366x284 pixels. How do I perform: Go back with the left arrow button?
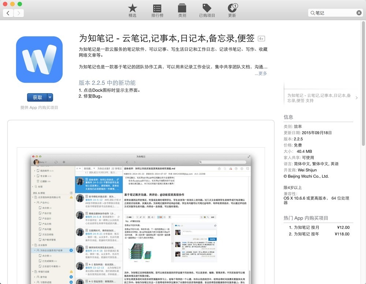tap(8, 13)
